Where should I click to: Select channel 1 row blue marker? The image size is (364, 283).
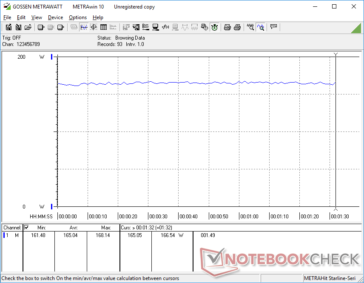4,235
